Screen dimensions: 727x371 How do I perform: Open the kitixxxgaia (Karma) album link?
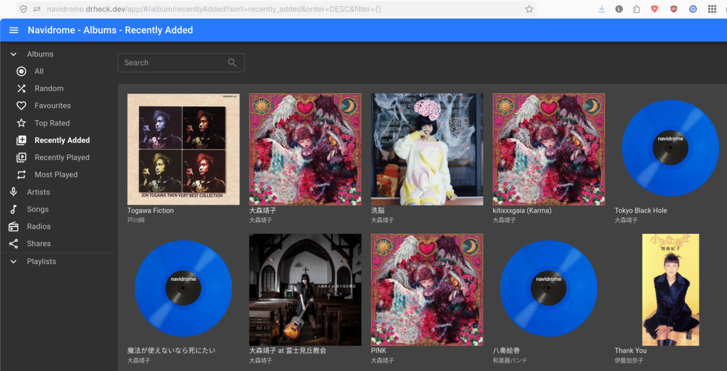[522, 211]
